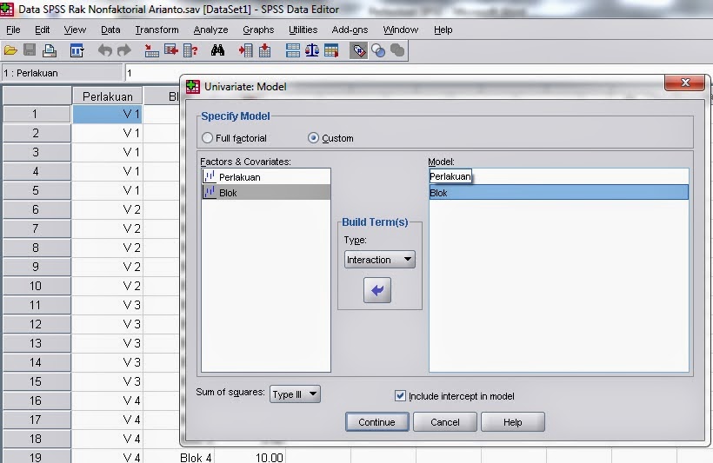Open the Help menu in menu bar
Viewport: 713px width, 463px height.
click(x=443, y=30)
